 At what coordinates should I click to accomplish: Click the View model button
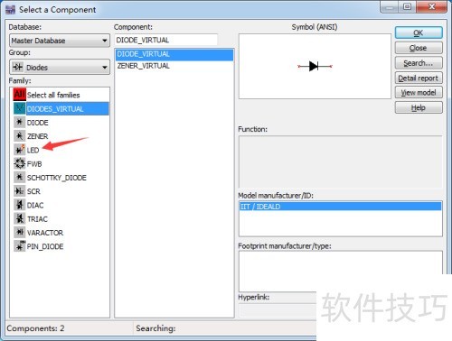point(419,93)
